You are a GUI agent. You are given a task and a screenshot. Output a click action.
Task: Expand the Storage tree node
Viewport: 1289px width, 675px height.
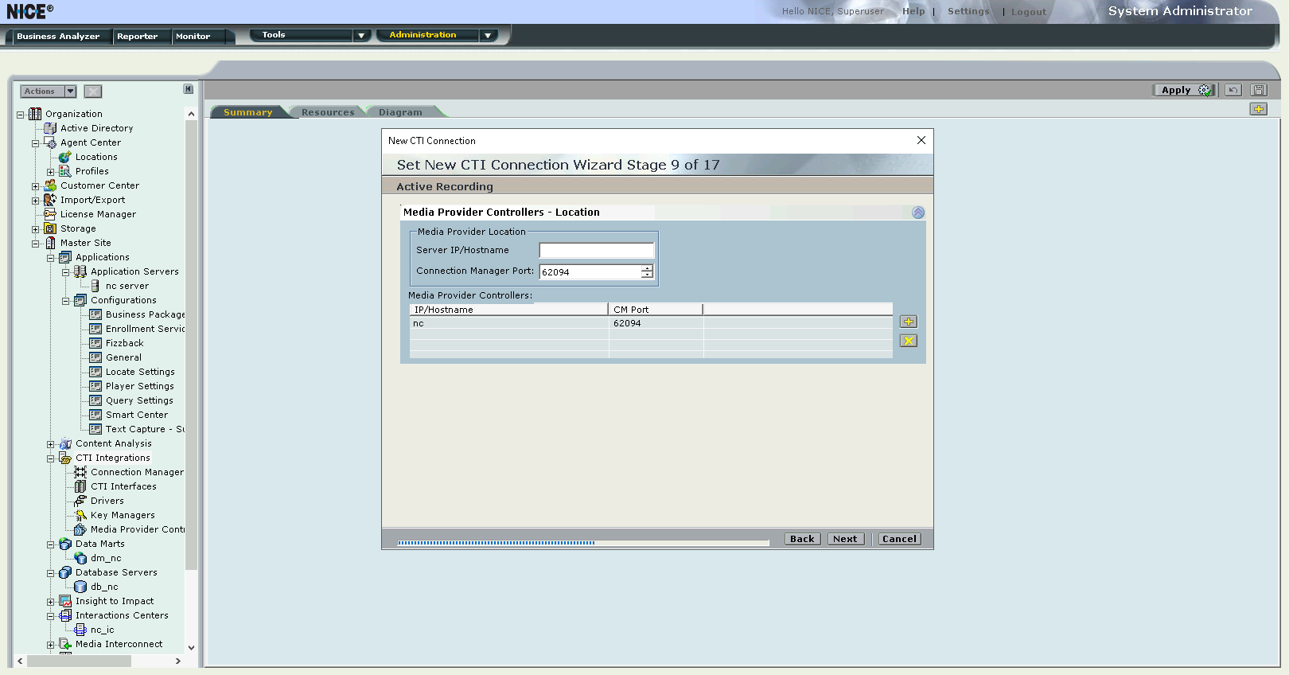(x=35, y=229)
